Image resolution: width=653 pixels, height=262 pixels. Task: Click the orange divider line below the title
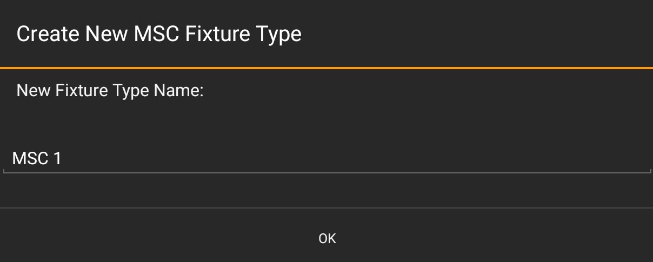[x=326, y=68]
